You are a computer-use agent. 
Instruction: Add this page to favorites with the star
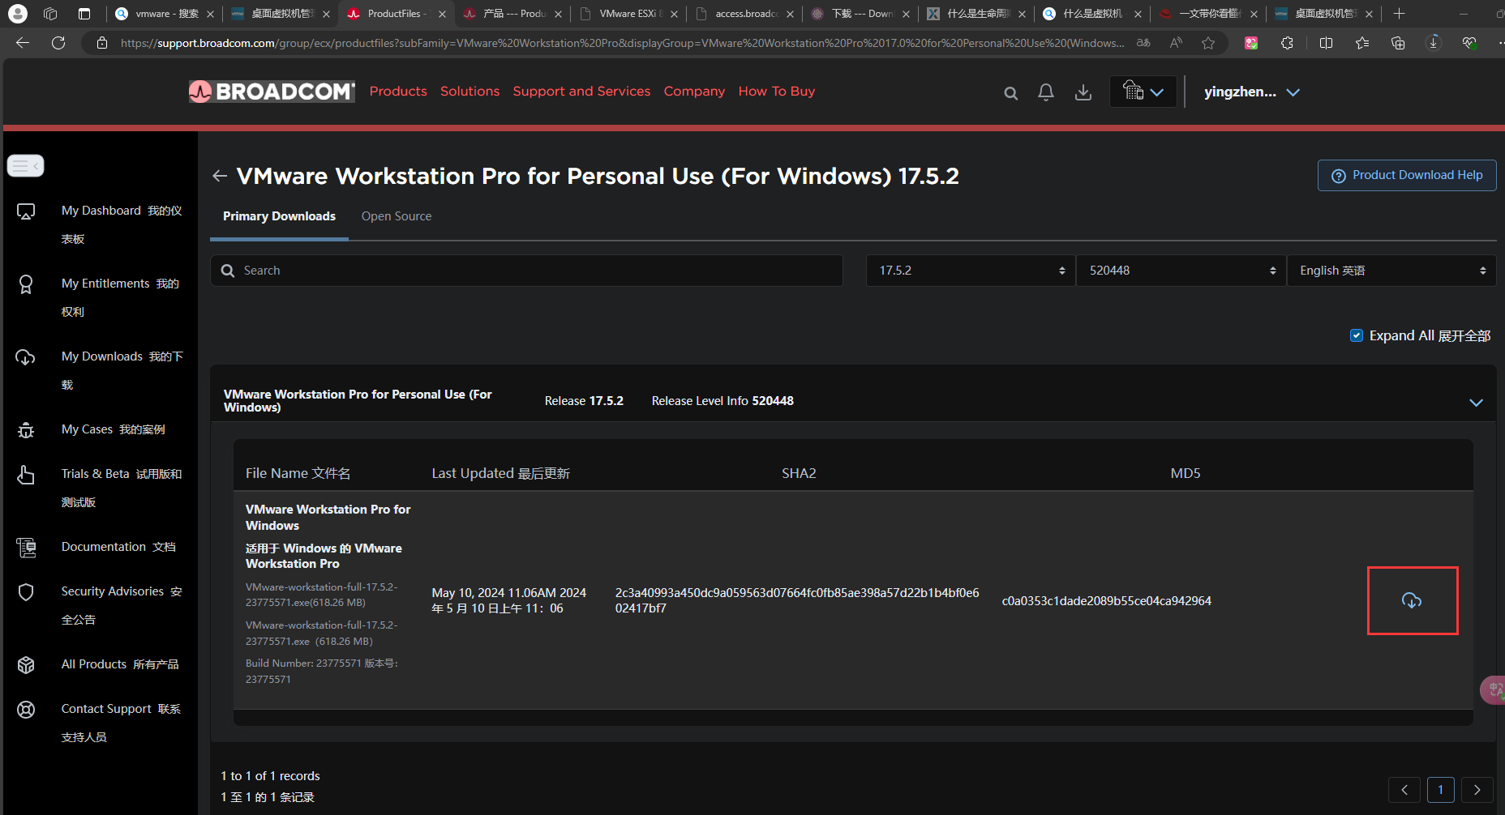pyautogui.click(x=1208, y=43)
